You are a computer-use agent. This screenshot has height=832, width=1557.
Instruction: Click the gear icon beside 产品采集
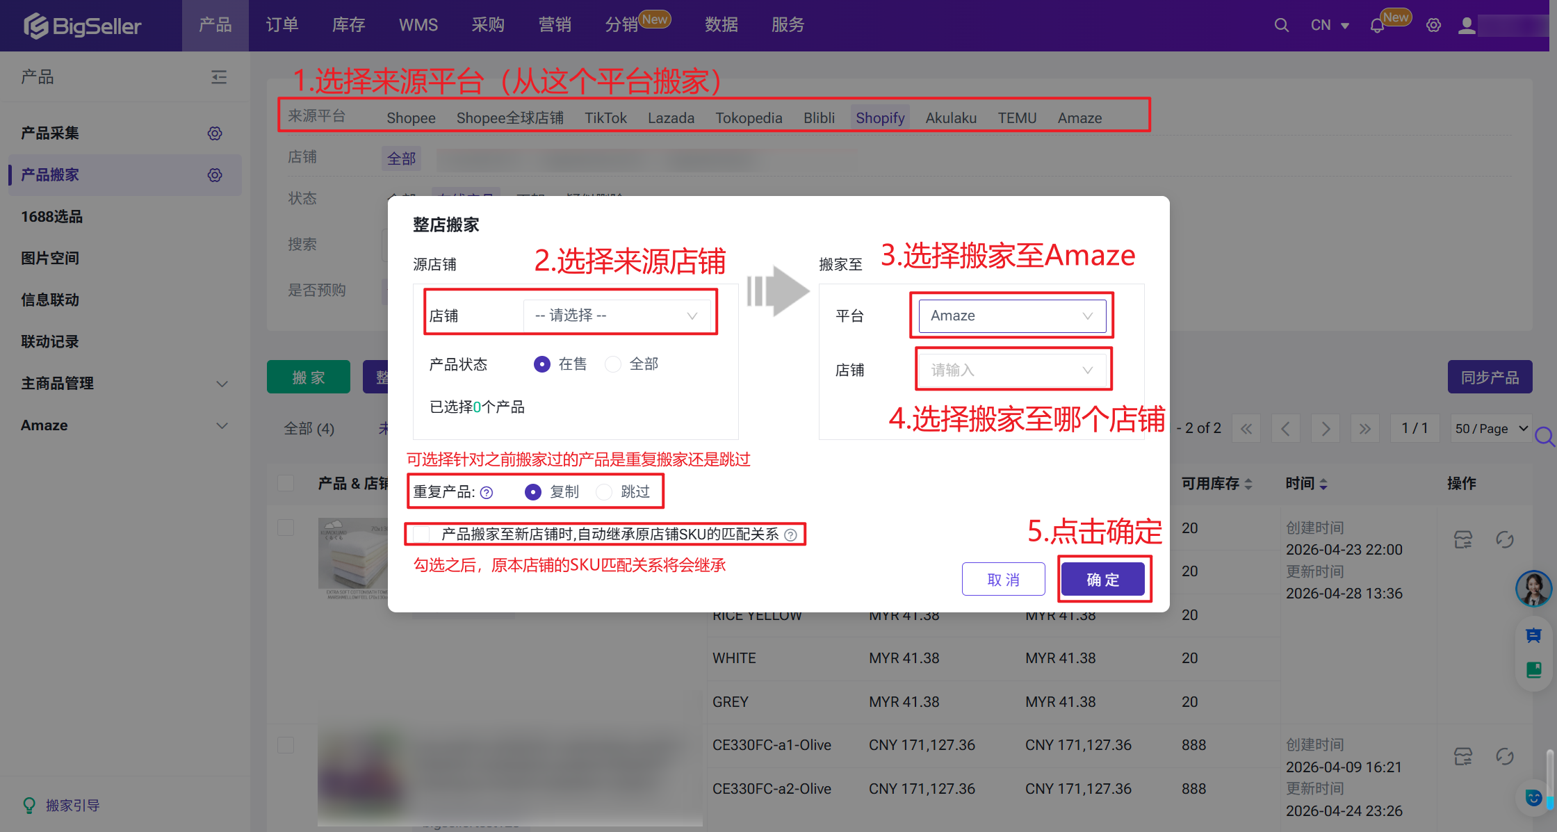tap(215, 133)
